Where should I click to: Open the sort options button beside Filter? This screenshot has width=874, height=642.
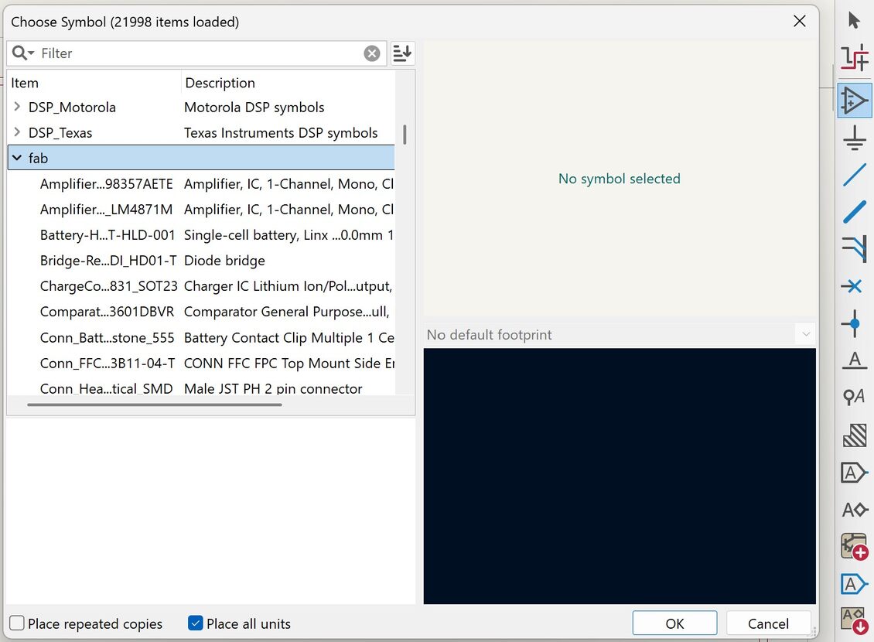402,53
